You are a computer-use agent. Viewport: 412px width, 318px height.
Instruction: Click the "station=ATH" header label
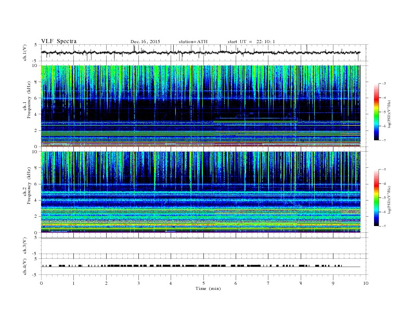[193, 42]
